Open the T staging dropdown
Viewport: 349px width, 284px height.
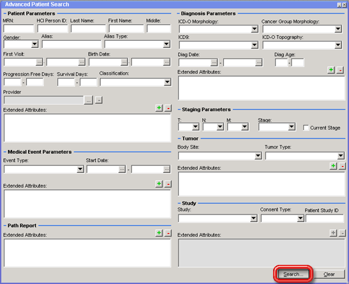click(196, 127)
